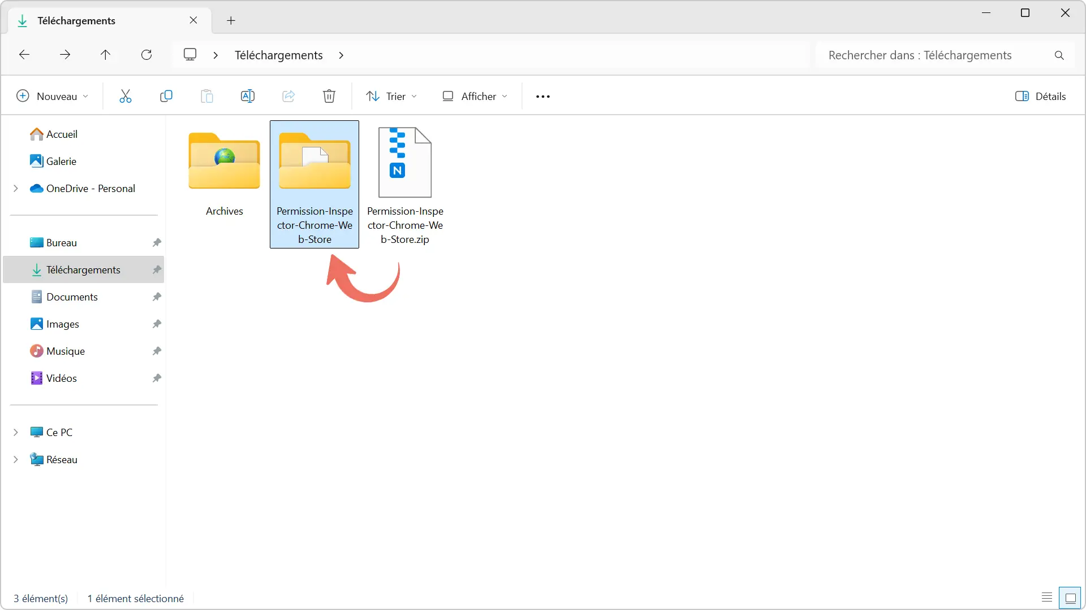Share the selected item
This screenshot has width=1086, height=610.
pos(288,96)
